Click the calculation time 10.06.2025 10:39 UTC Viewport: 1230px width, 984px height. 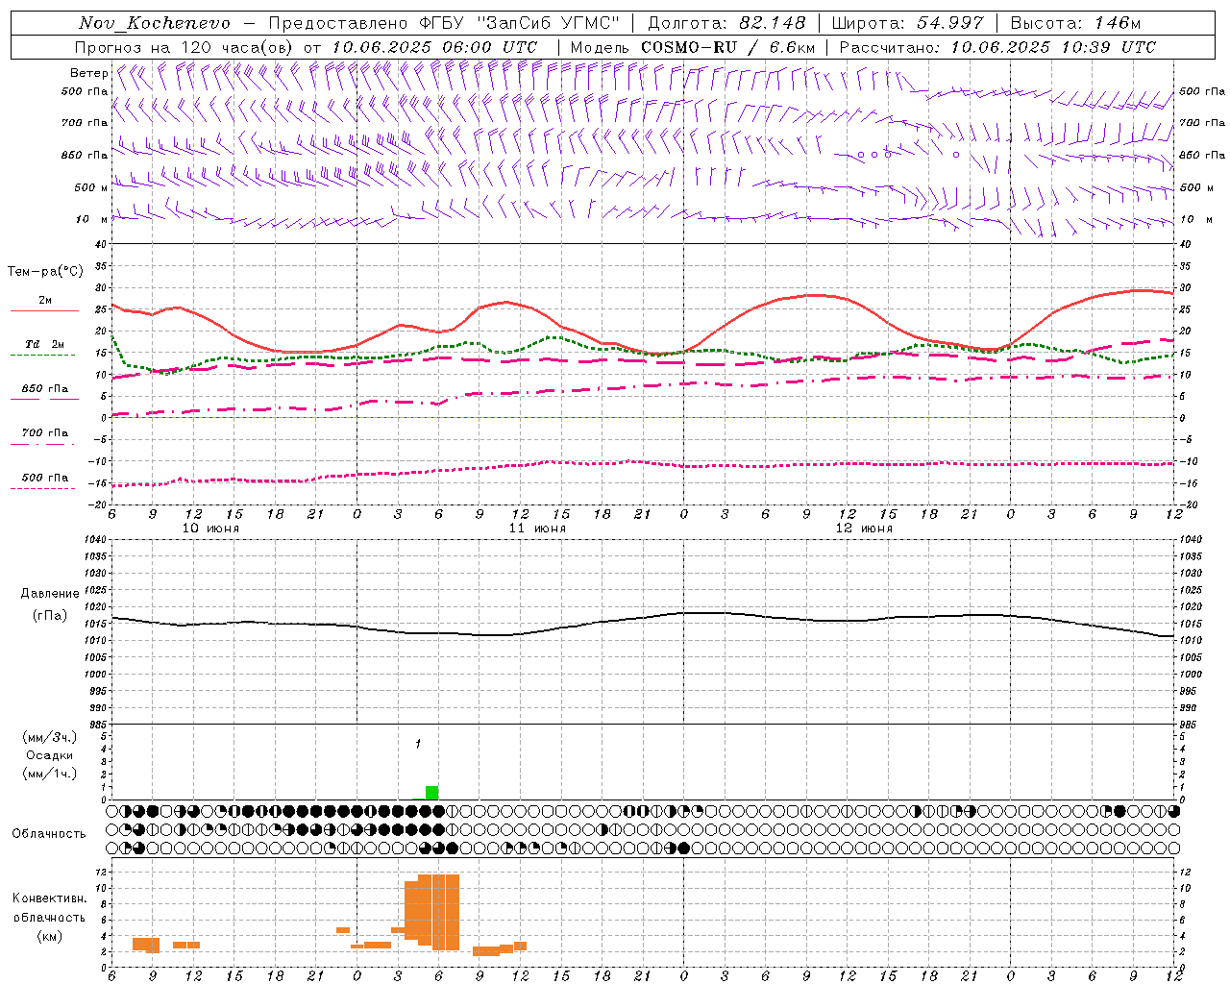(x=1053, y=47)
